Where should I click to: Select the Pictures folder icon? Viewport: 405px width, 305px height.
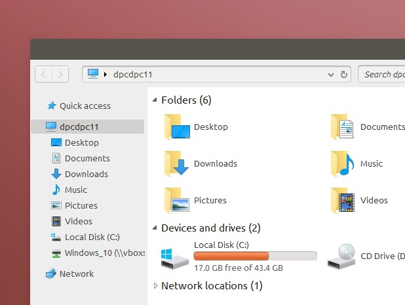[x=177, y=200]
